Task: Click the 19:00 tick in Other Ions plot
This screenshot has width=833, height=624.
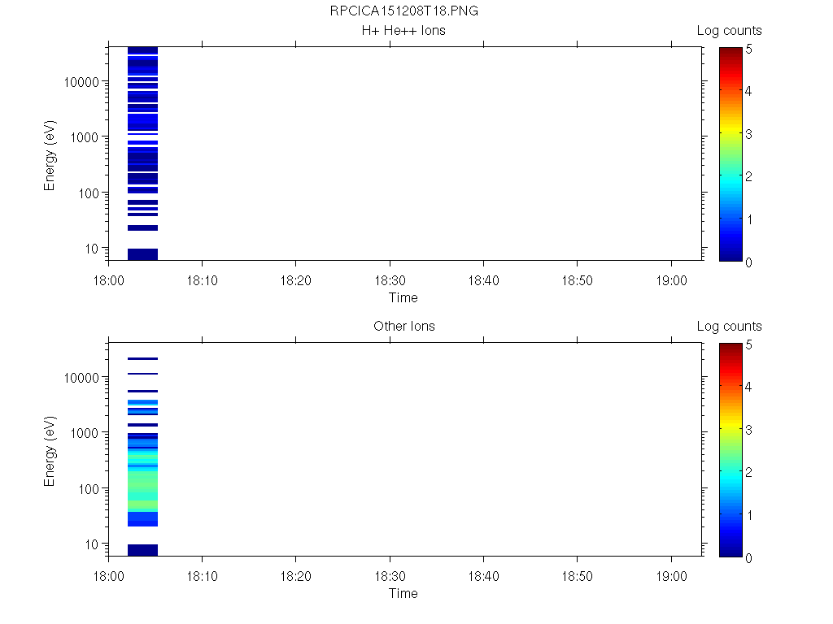Action: click(x=671, y=576)
